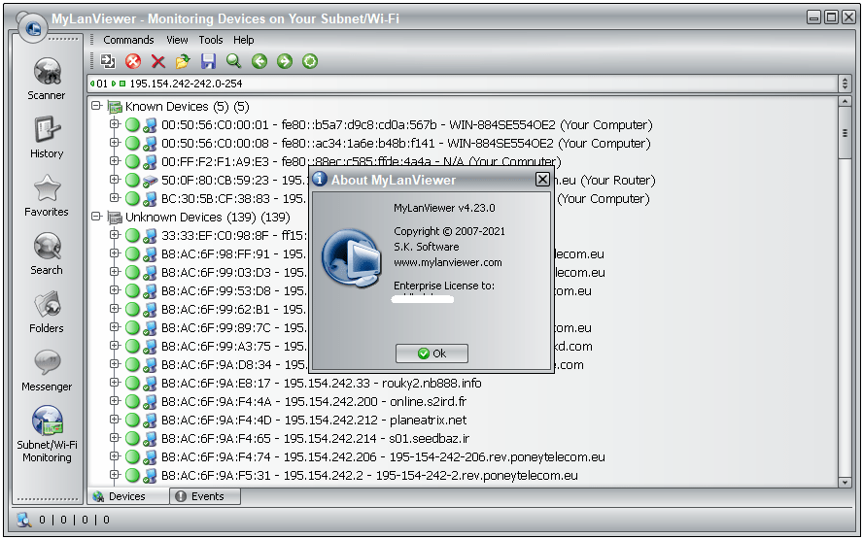Click the red X delete toolbar icon

(158, 61)
